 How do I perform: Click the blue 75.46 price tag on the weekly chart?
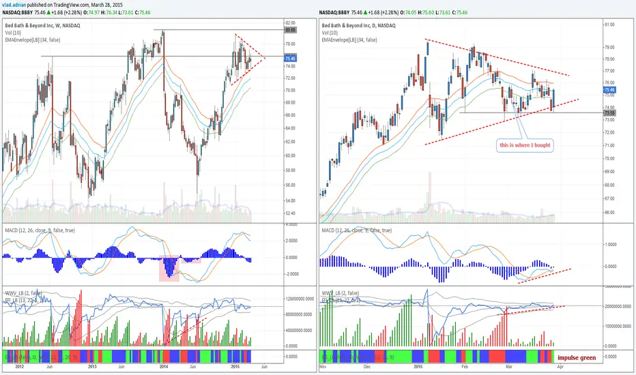pyautogui.click(x=291, y=59)
